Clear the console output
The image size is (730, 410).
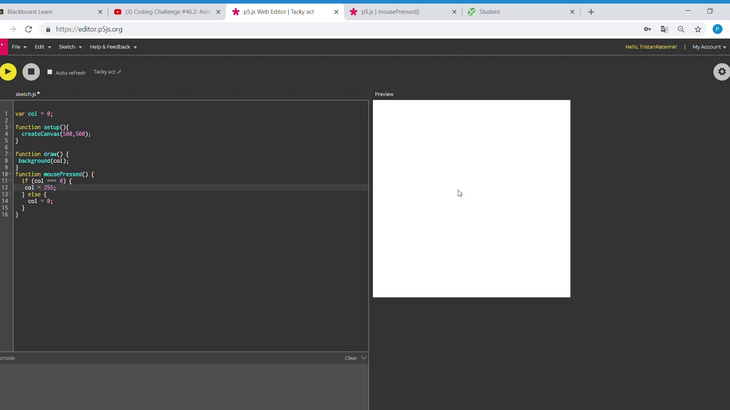tap(351, 358)
